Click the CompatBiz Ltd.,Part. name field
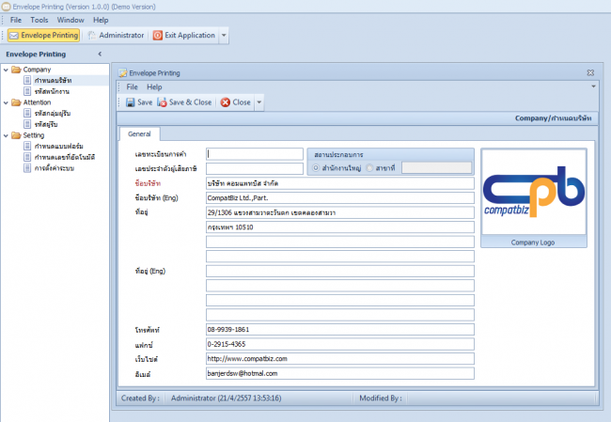The image size is (611, 422). pos(339,198)
